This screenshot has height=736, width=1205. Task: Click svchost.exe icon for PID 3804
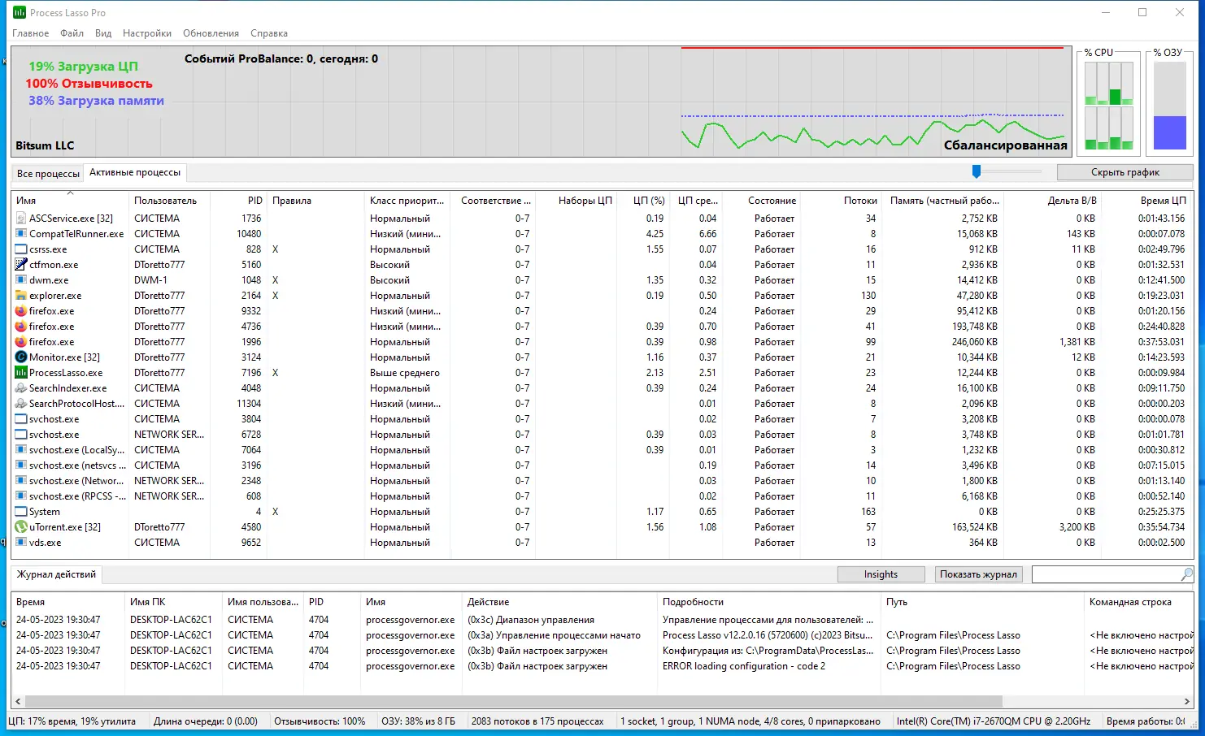coord(21,419)
